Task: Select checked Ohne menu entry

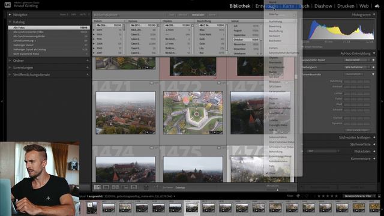Action: point(272,173)
